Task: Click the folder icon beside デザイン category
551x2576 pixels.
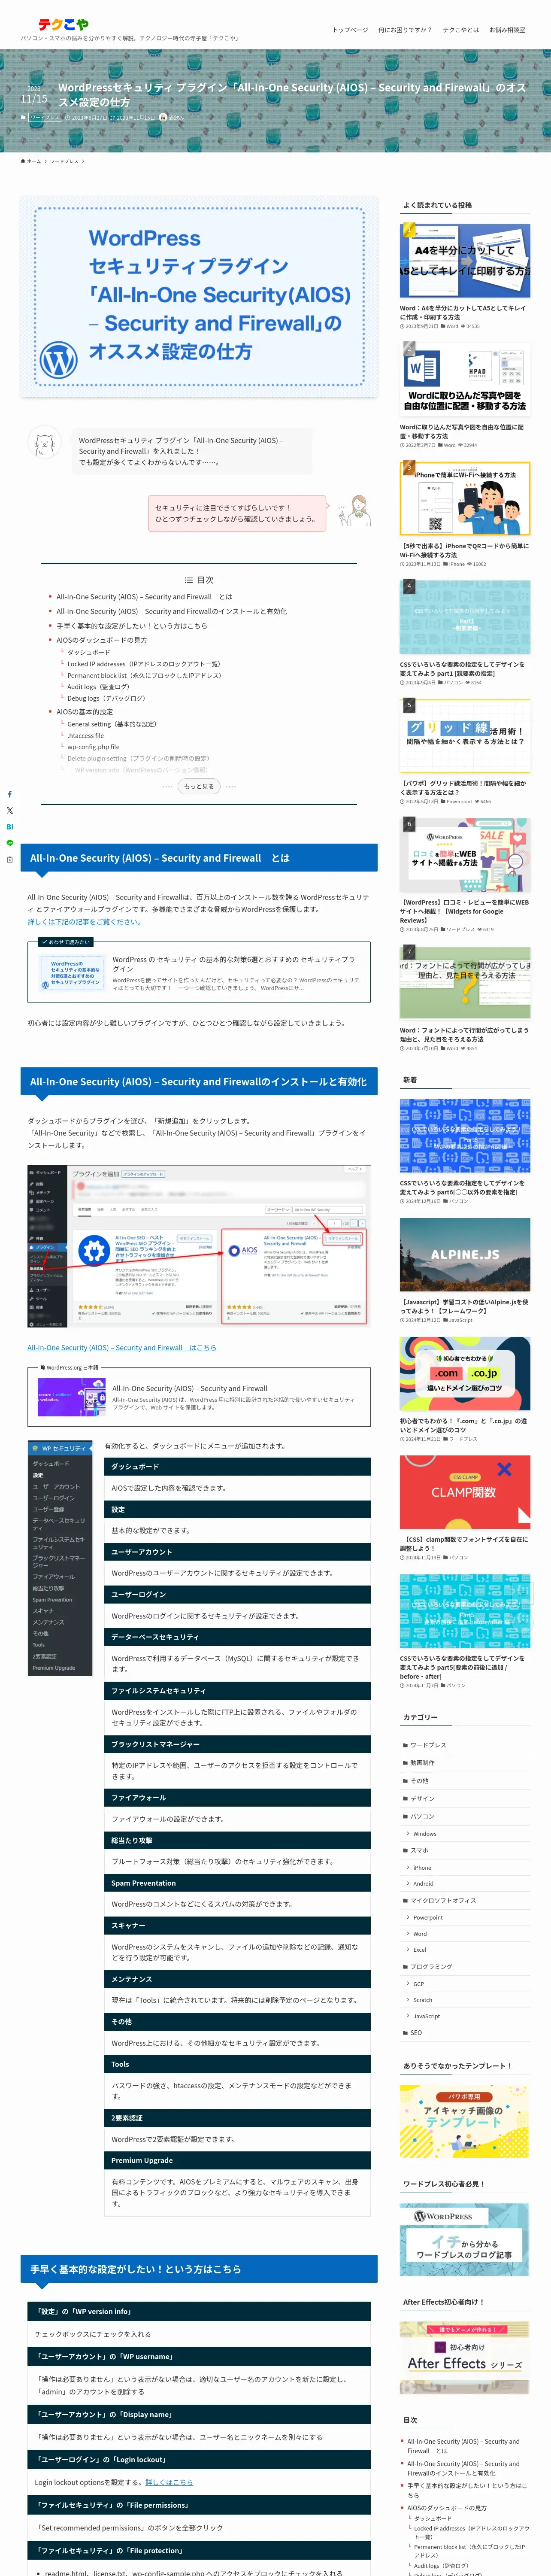Action: point(405,1798)
